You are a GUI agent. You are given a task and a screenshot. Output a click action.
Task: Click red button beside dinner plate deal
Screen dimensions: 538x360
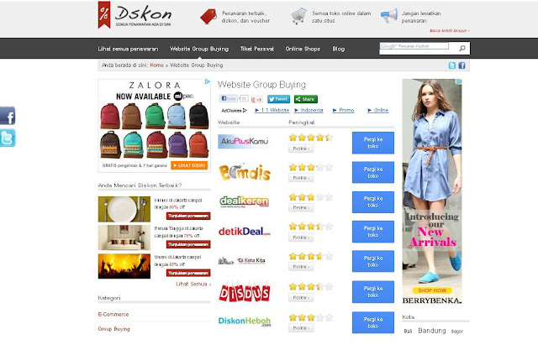pos(188,217)
